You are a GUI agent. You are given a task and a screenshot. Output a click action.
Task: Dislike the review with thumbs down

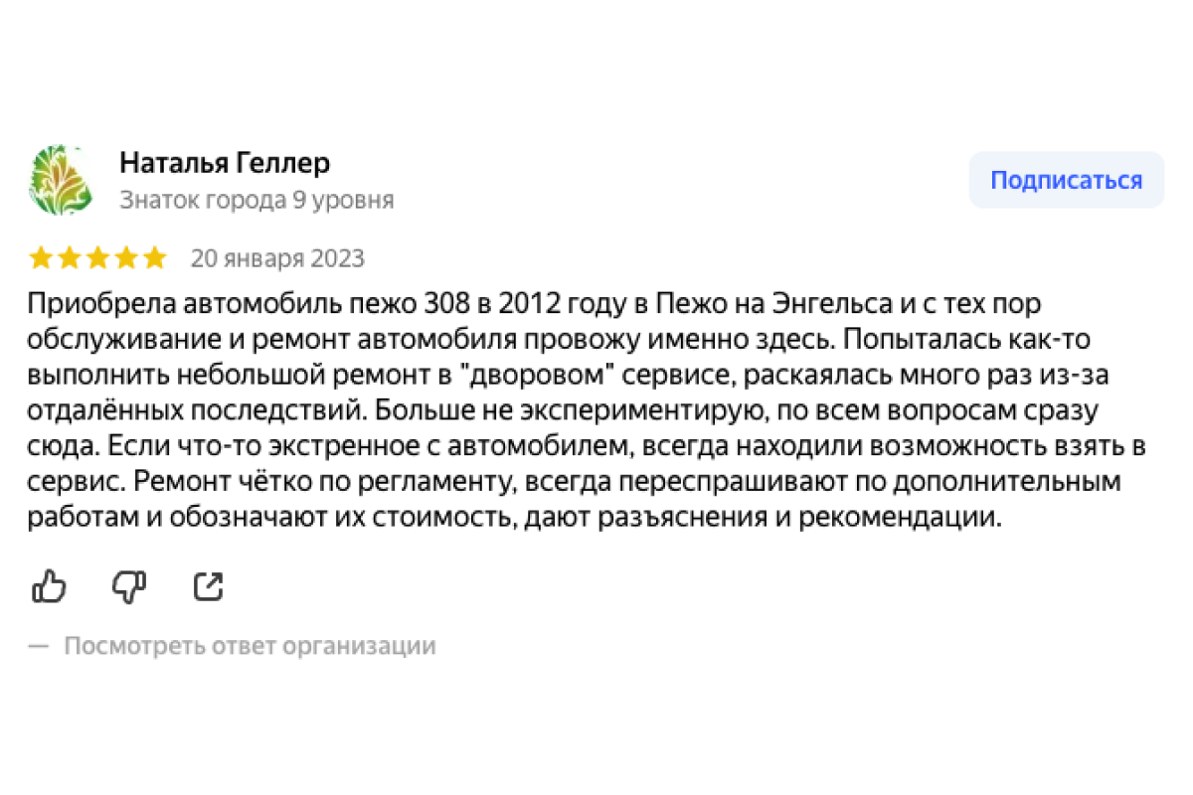click(129, 587)
